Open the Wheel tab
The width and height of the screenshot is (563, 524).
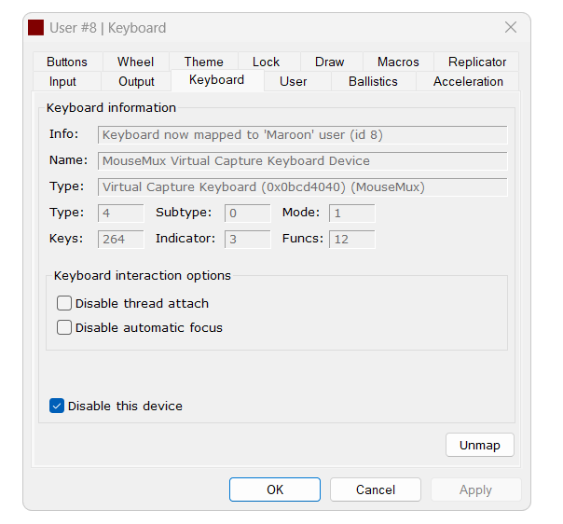coord(135,62)
